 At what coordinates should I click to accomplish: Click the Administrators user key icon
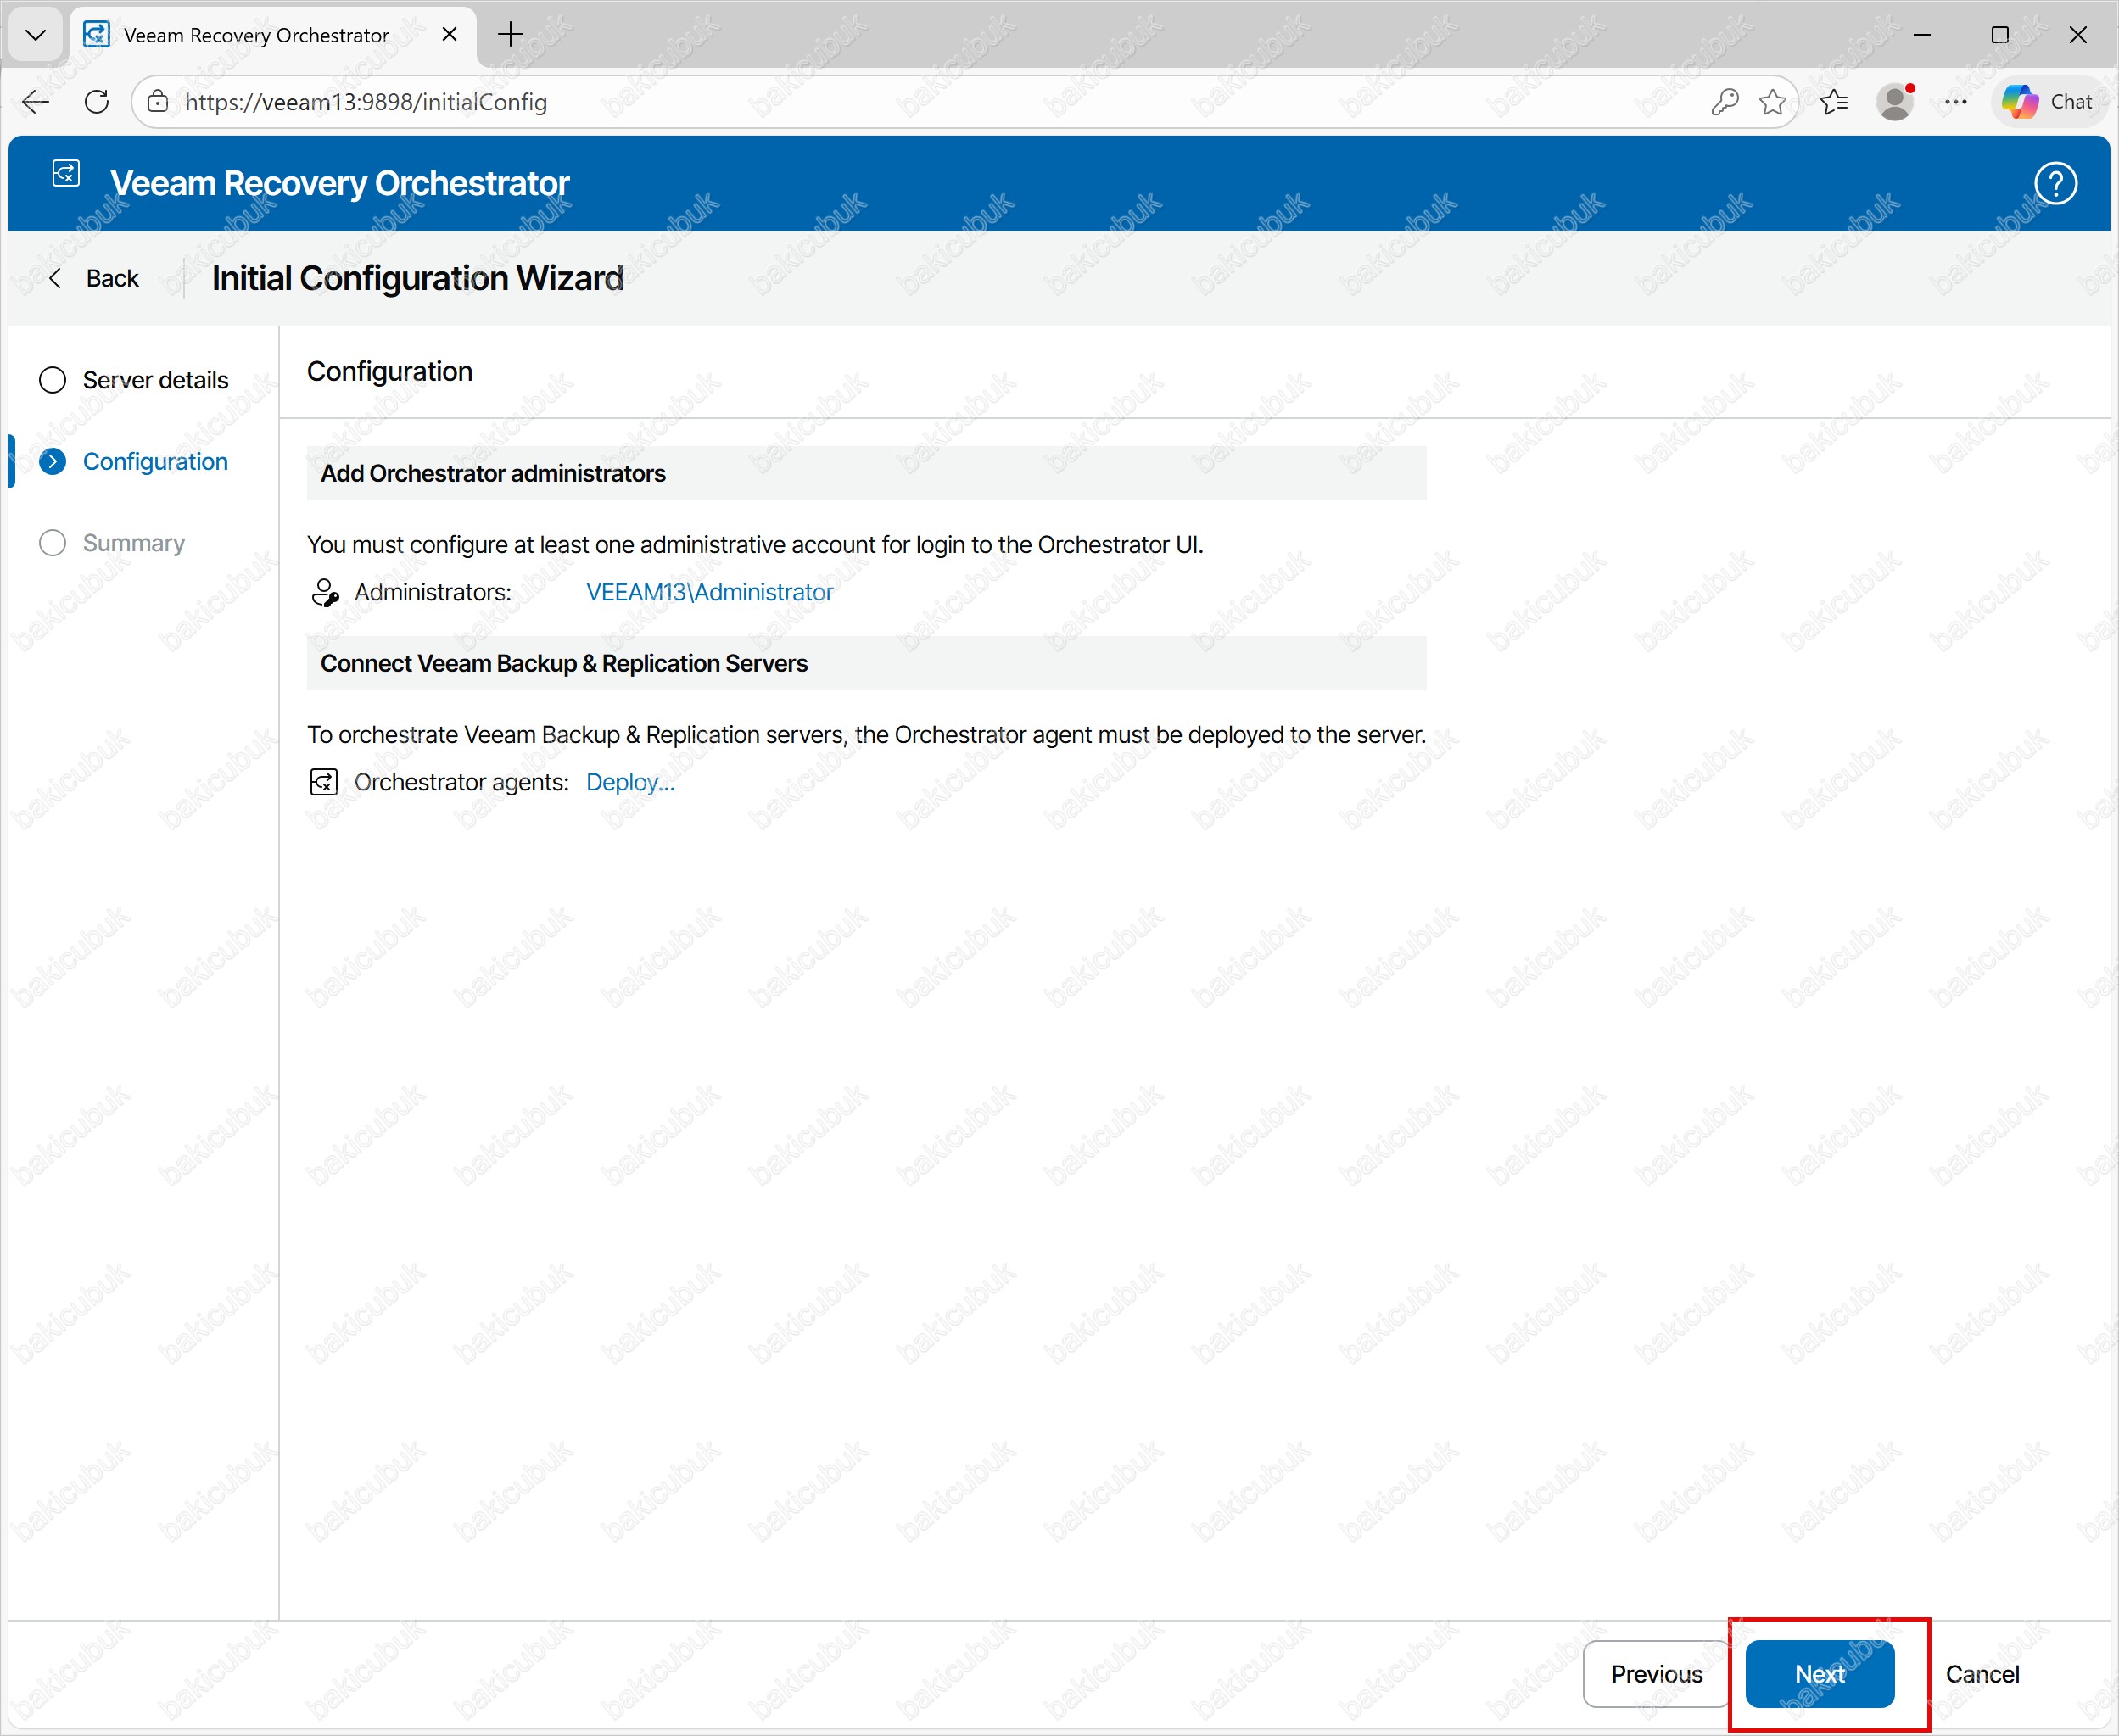click(325, 592)
